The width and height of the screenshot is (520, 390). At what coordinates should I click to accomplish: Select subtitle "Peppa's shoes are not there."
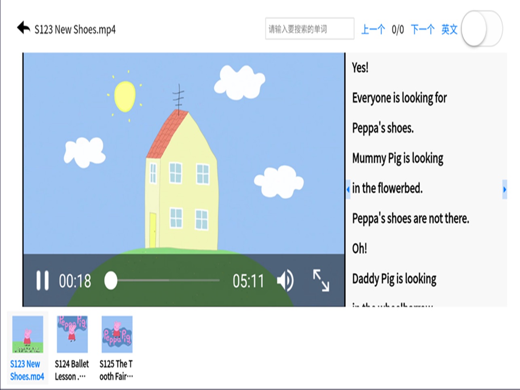[x=410, y=219]
